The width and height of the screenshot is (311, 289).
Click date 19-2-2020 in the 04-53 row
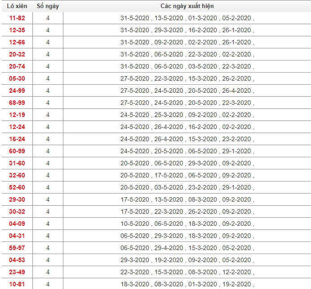tap(169, 260)
